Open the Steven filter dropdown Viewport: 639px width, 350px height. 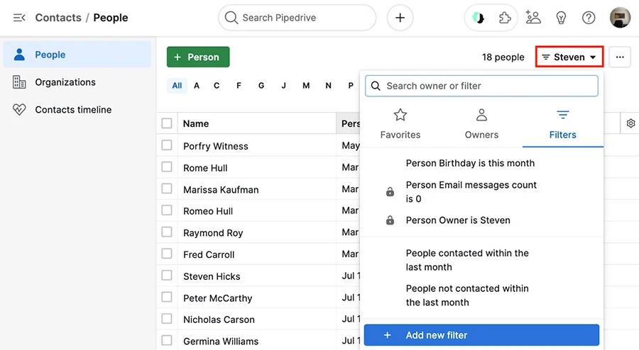point(569,57)
